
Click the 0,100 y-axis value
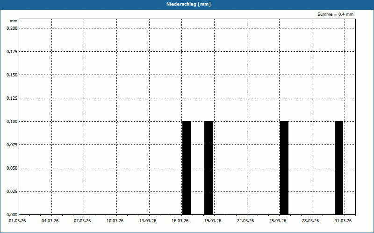coord(12,122)
